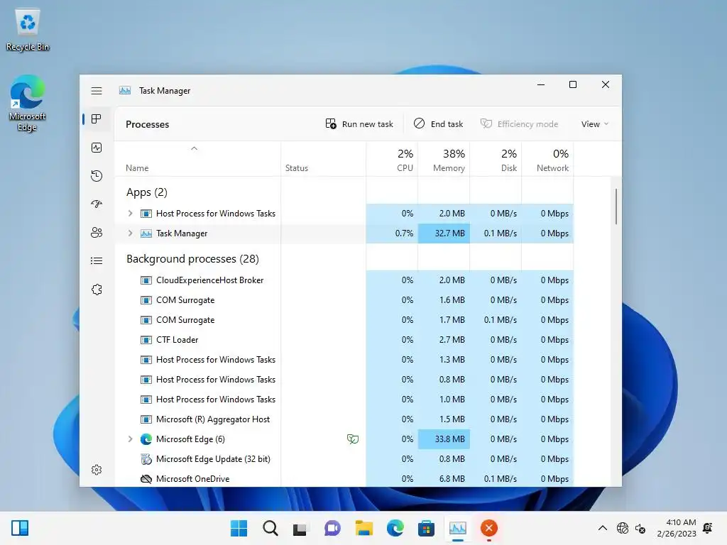Click the Microsoft Edge Update process icon
This screenshot has height=545, width=727.
point(146,459)
